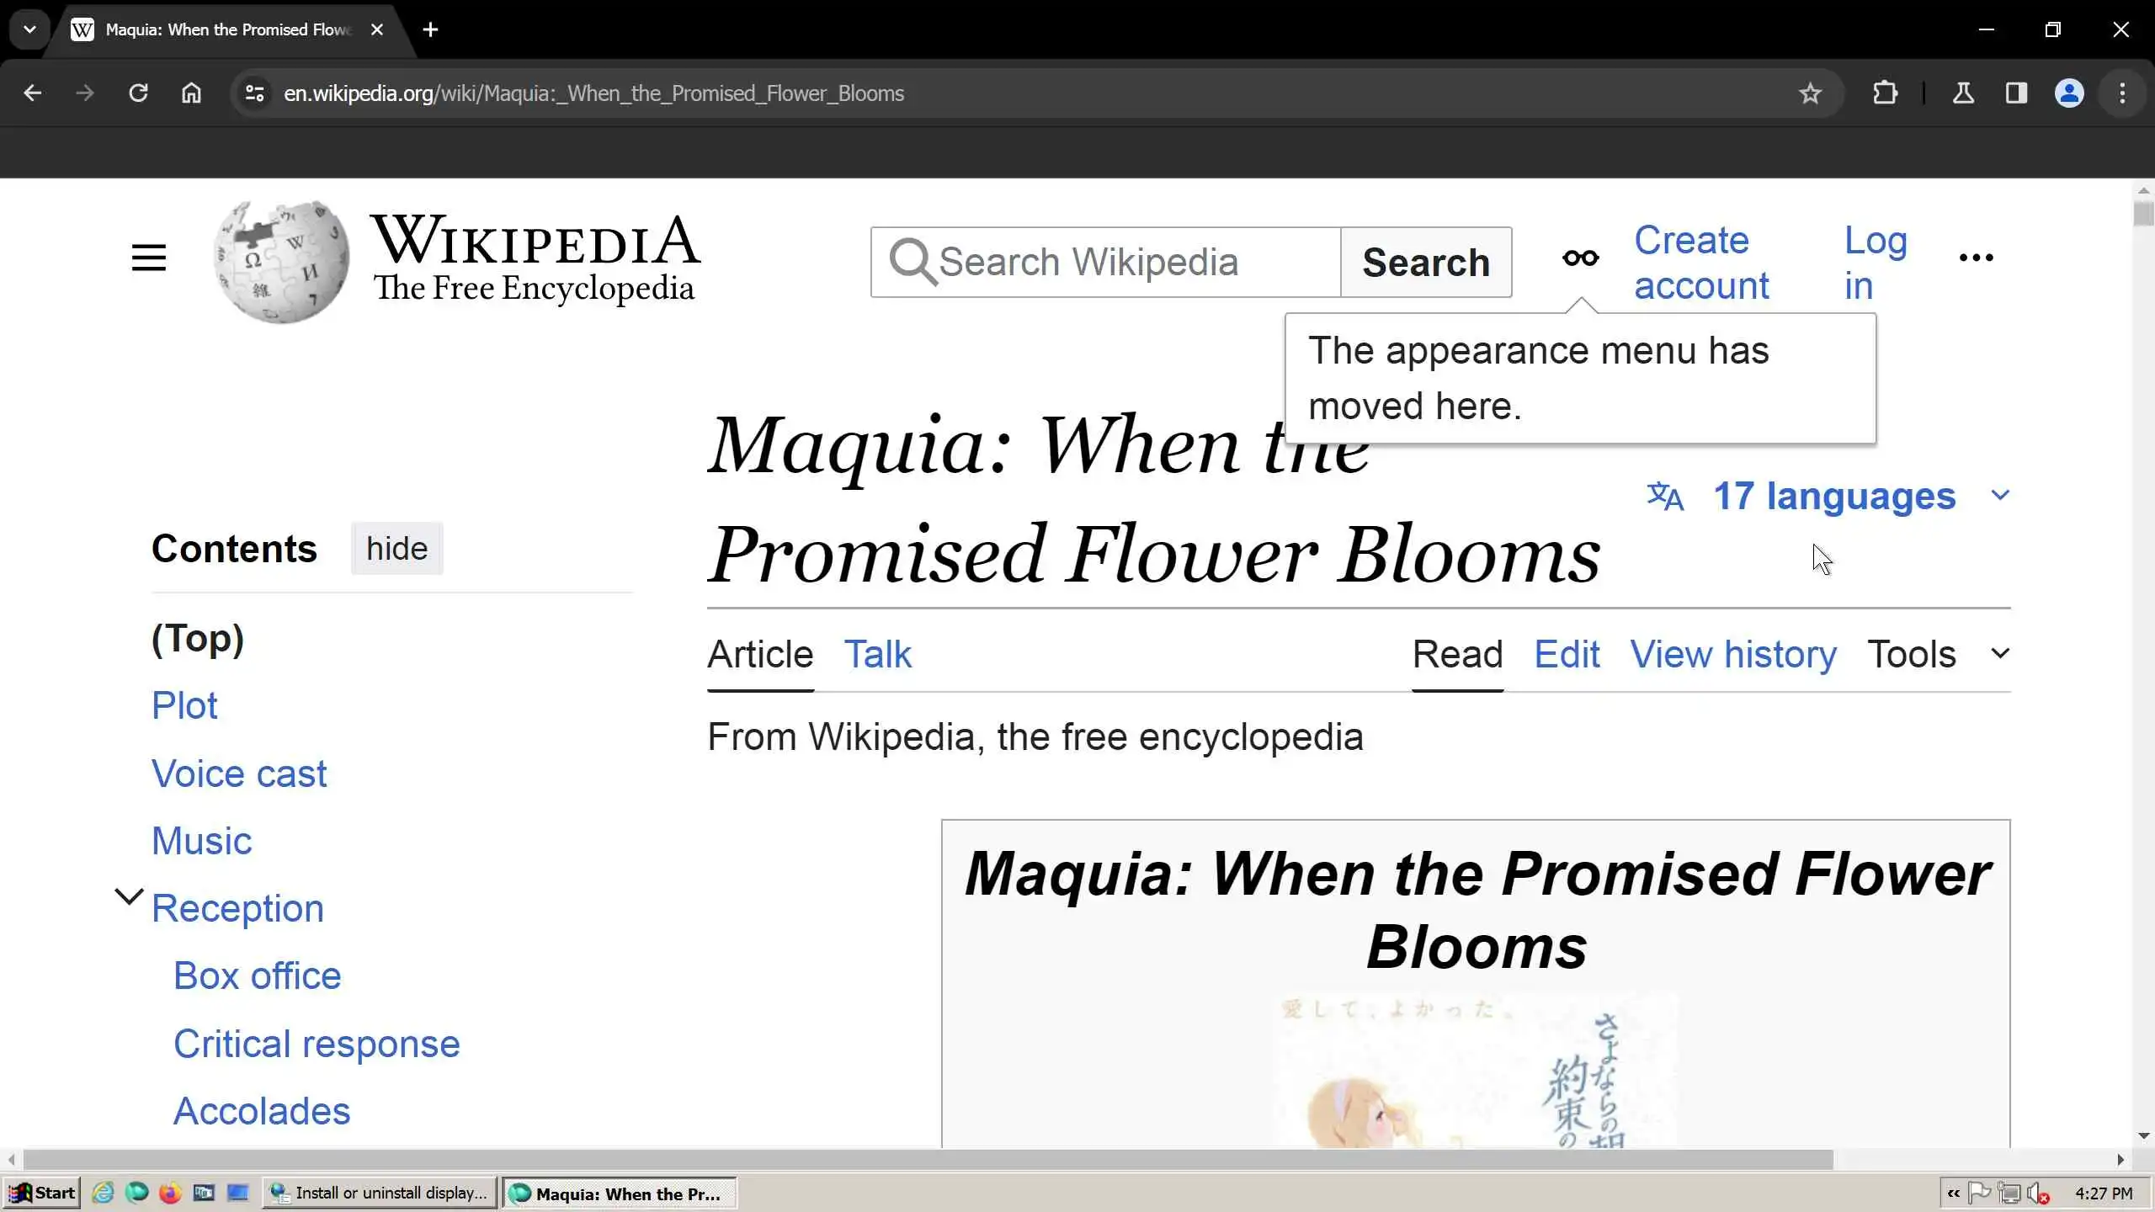
Task: Open the View history tab
Action: point(1732,655)
